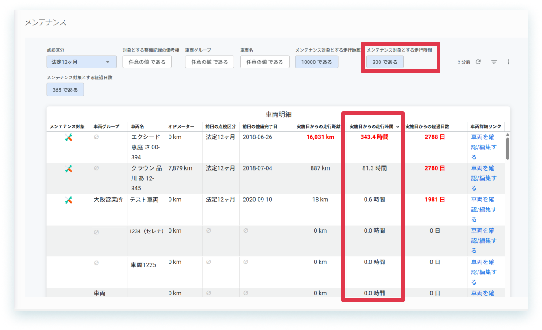
Task: Sort by 車両グループ column header
Action: coord(106,126)
